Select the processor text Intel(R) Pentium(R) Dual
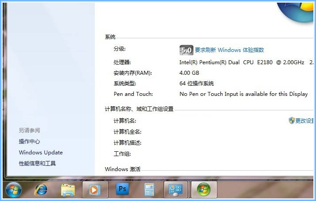The width and height of the screenshot is (316, 201). (209, 62)
